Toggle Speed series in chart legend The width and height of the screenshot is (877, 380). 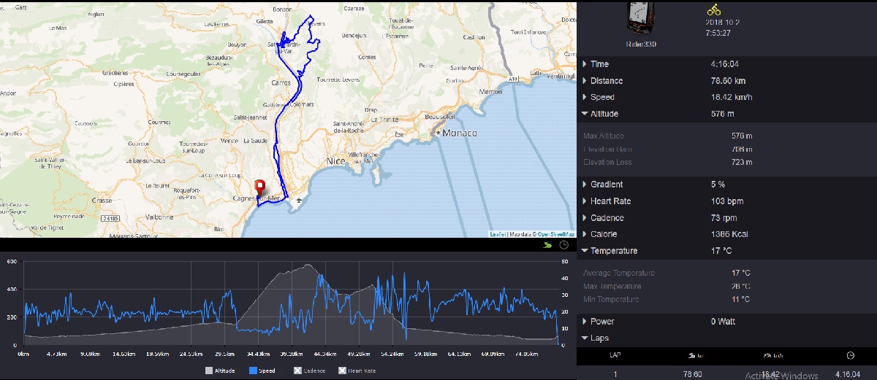pos(262,371)
